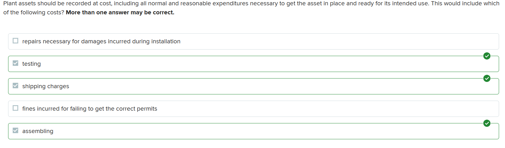Enable the fines incurred checkbox
505x148 pixels.
point(16,108)
